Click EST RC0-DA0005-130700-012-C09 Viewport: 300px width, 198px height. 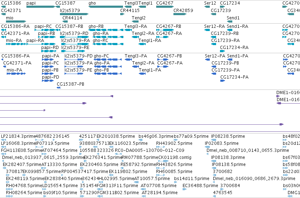point(118,154)
